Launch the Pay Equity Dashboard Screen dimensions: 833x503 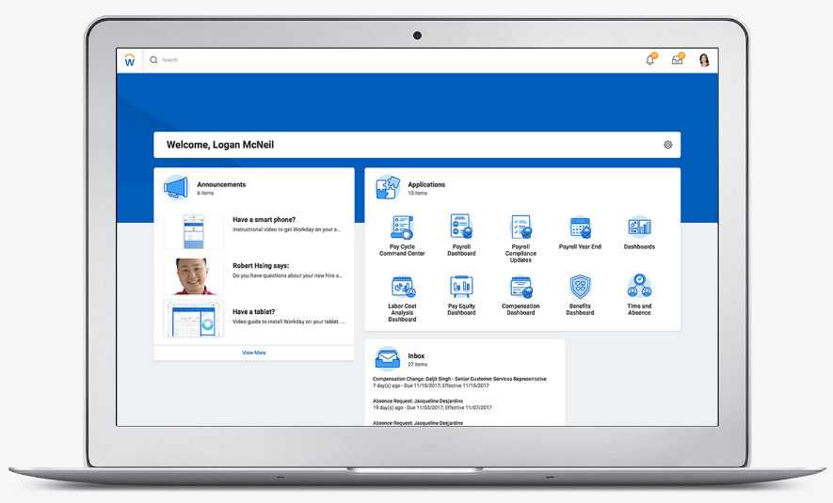[x=461, y=288]
